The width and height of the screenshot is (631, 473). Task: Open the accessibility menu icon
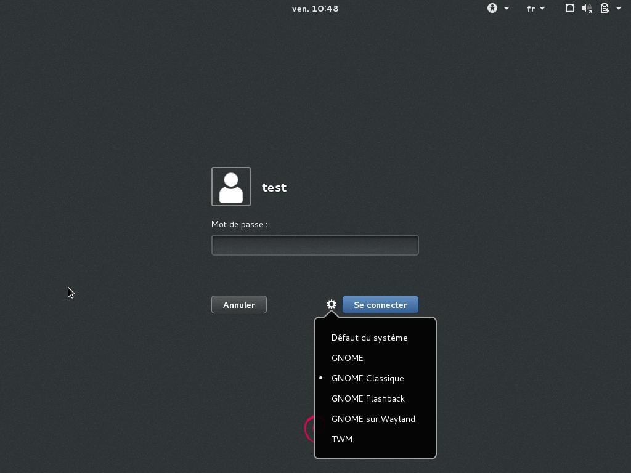tap(492, 9)
